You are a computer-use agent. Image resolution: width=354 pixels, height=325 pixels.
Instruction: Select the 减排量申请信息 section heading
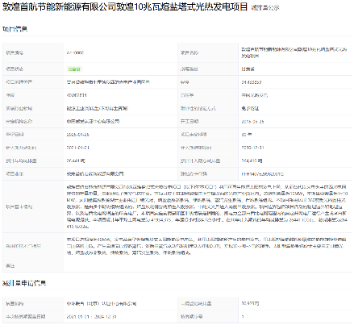click(24, 283)
